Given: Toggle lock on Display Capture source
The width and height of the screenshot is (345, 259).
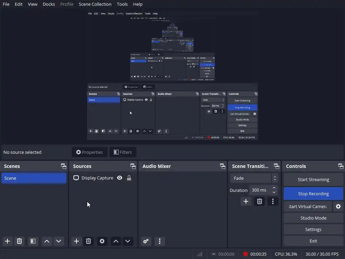Looking at the screenshot, I should 129,178.
